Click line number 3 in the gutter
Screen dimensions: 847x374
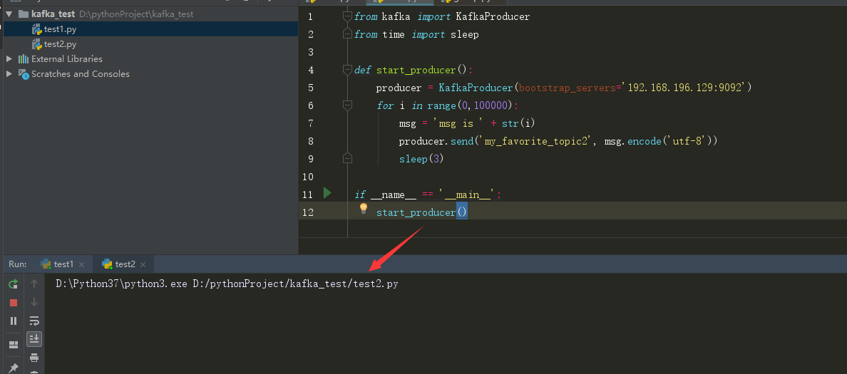[311, 52]
